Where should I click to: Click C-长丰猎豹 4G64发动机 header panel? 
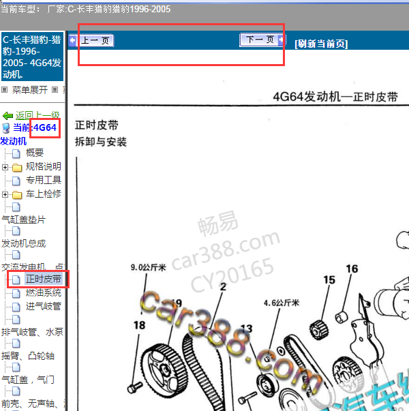tap(32, 57)
